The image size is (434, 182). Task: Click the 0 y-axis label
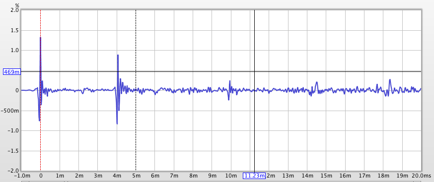pyautogui.click(x=17, y=90)
